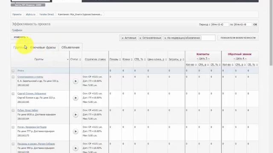The height and width of the screenshot is (153, 273).
Task: Sort by the Затраты column arrows
Action: 183,59
